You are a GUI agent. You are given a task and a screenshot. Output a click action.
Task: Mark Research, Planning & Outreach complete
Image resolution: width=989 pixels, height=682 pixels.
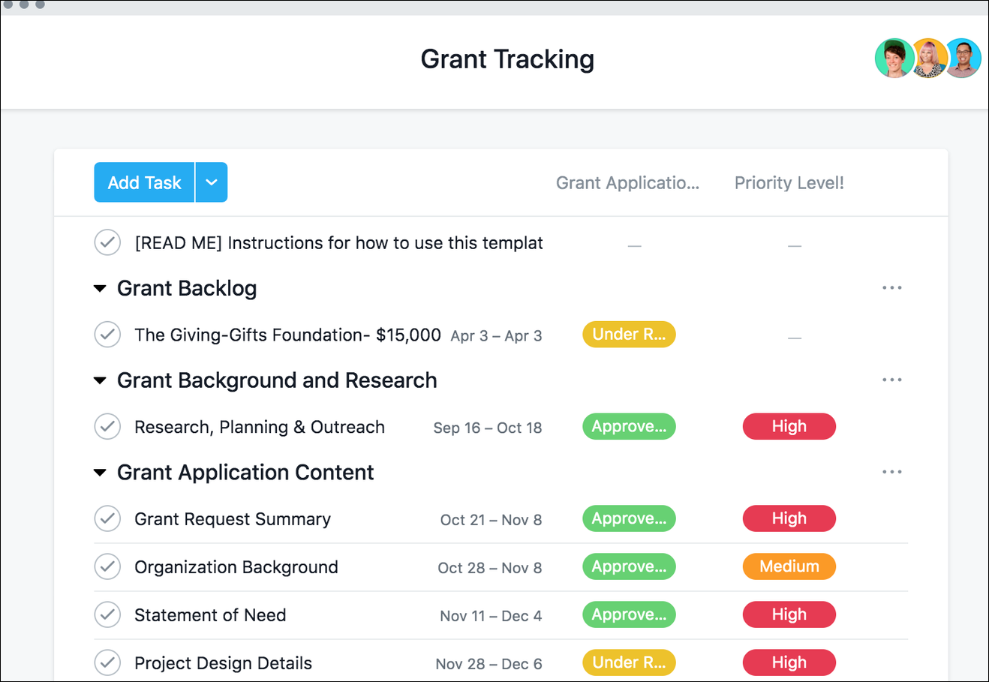point(107,426)
